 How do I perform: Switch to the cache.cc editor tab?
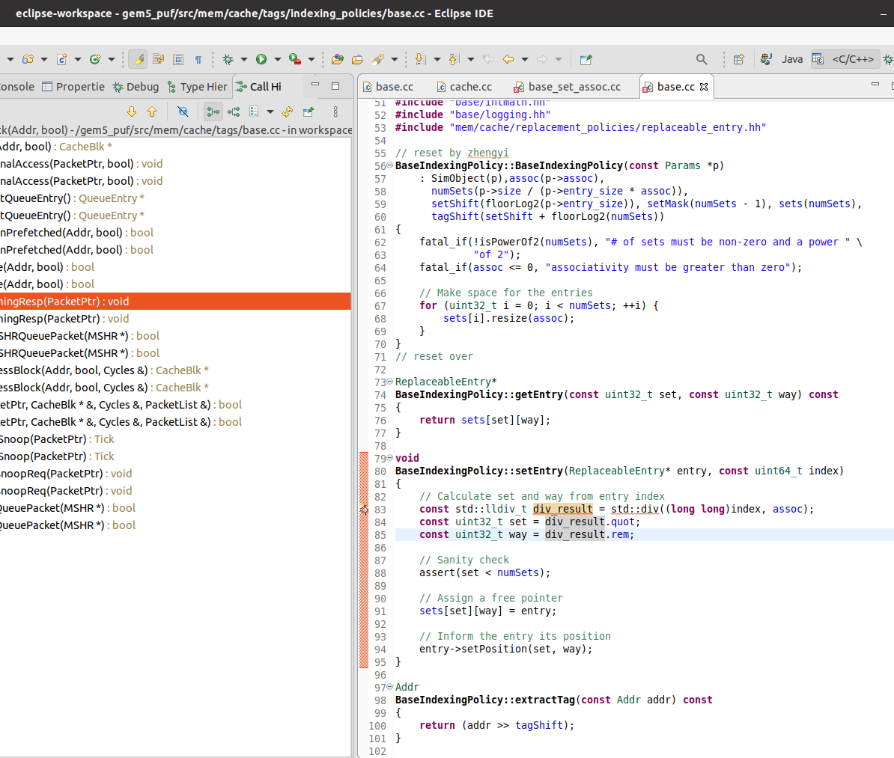coord(470,87)
